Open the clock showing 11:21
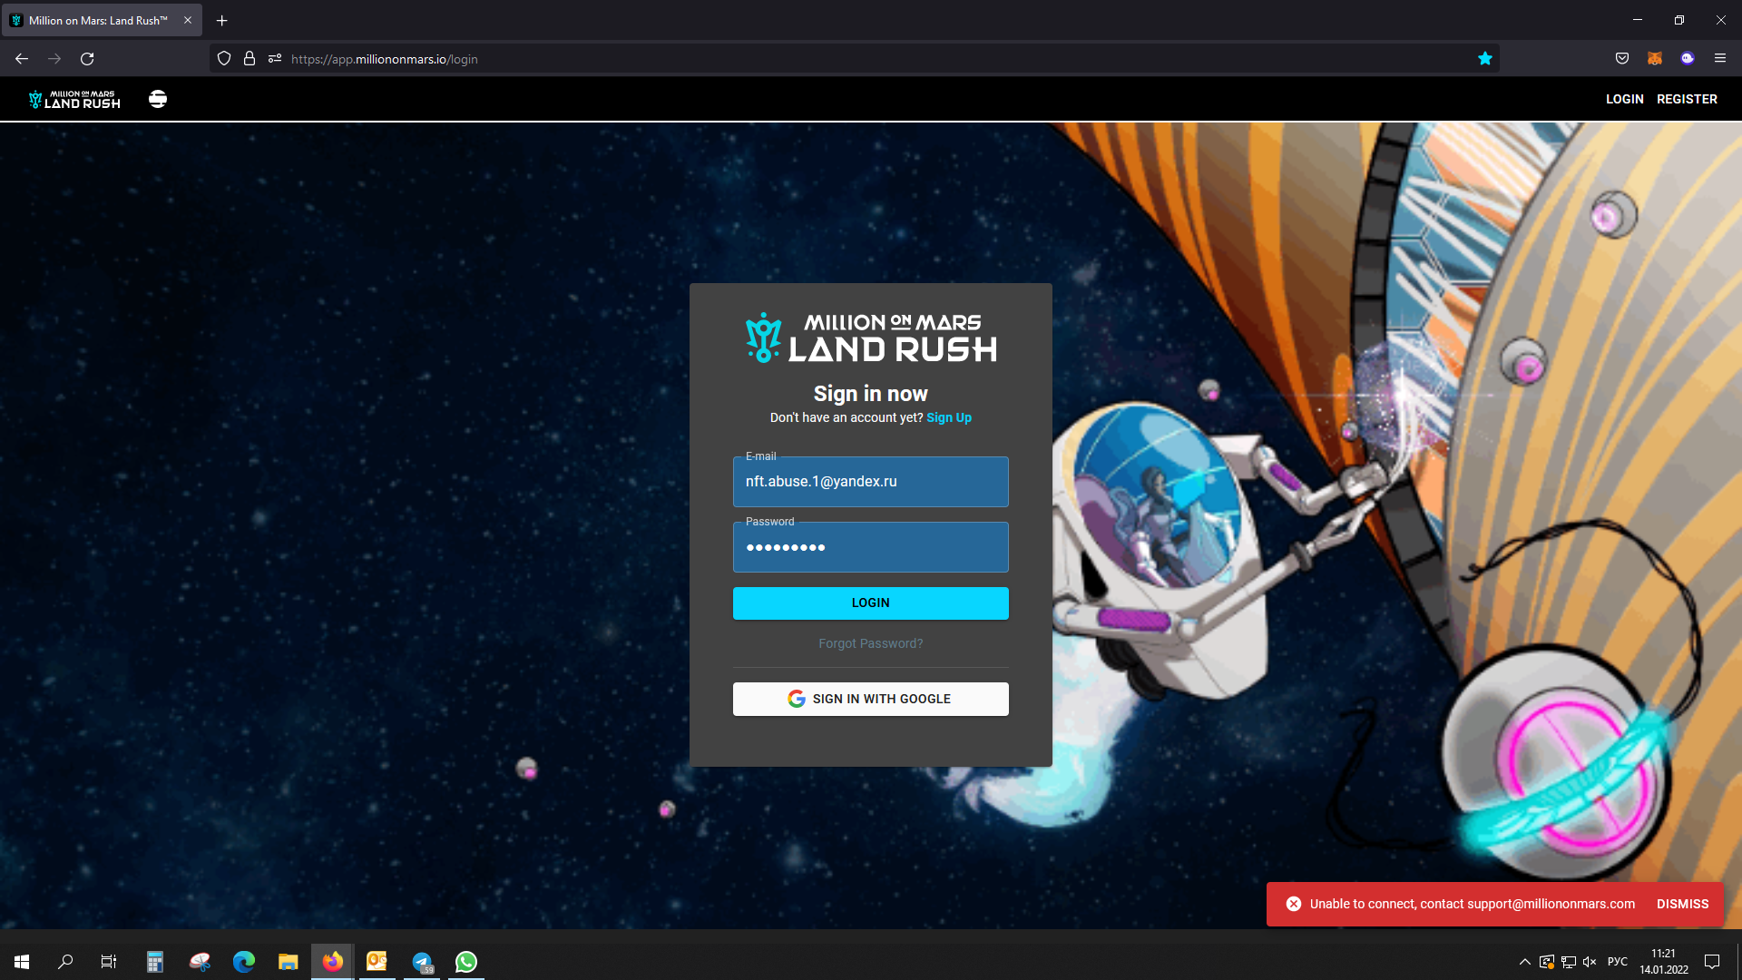Viewport: 1742px width, 980px height. [x=1664, y=962]
